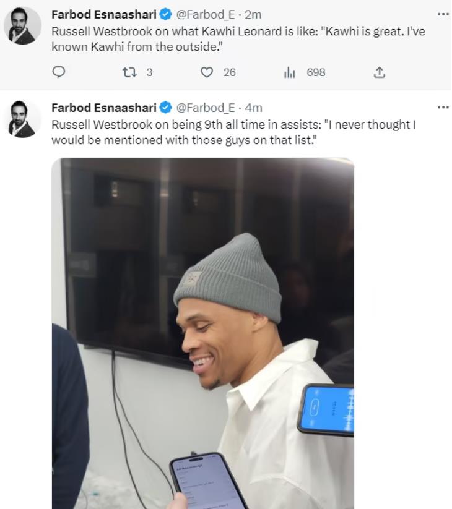The image size is (452, 509).
Task: Play the Russell Westbrook interview video
Action: [x=203, y=333]
